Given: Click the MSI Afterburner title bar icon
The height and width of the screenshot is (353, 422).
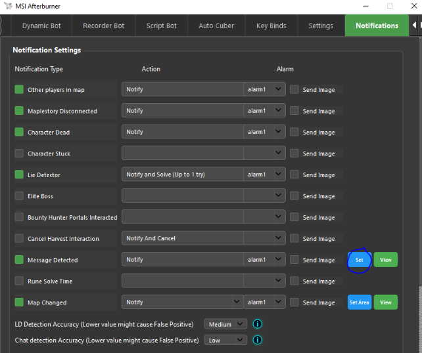Looking at the screenshot, I should [7, 5].
